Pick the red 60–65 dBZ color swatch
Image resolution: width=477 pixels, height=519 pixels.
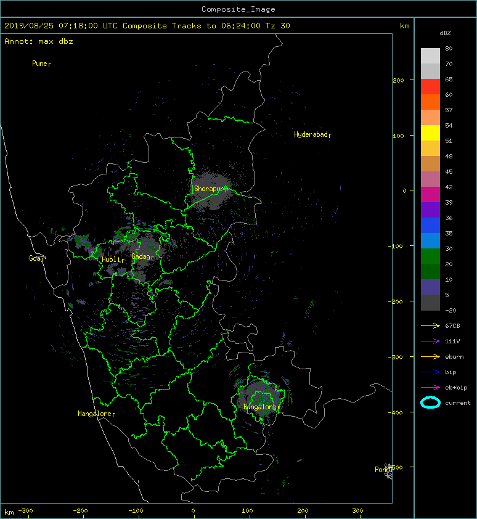click(430, 87)
